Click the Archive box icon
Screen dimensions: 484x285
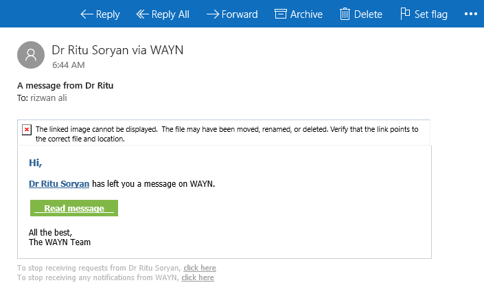coord(280,14)
